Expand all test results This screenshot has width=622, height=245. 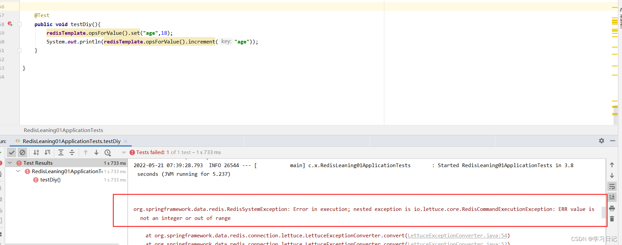[61, 152]
